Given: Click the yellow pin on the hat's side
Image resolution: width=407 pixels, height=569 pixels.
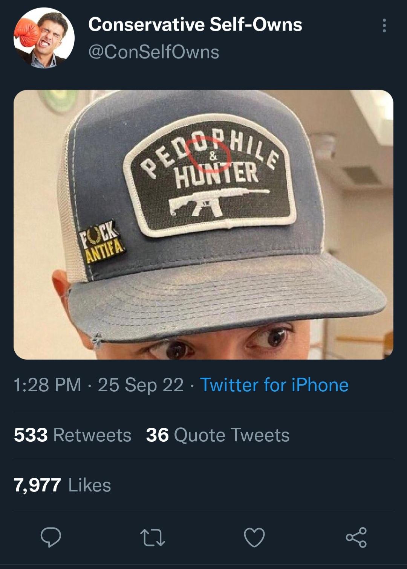Looking at the screenshot, I should pyautogui.click(x=102, y=241).
